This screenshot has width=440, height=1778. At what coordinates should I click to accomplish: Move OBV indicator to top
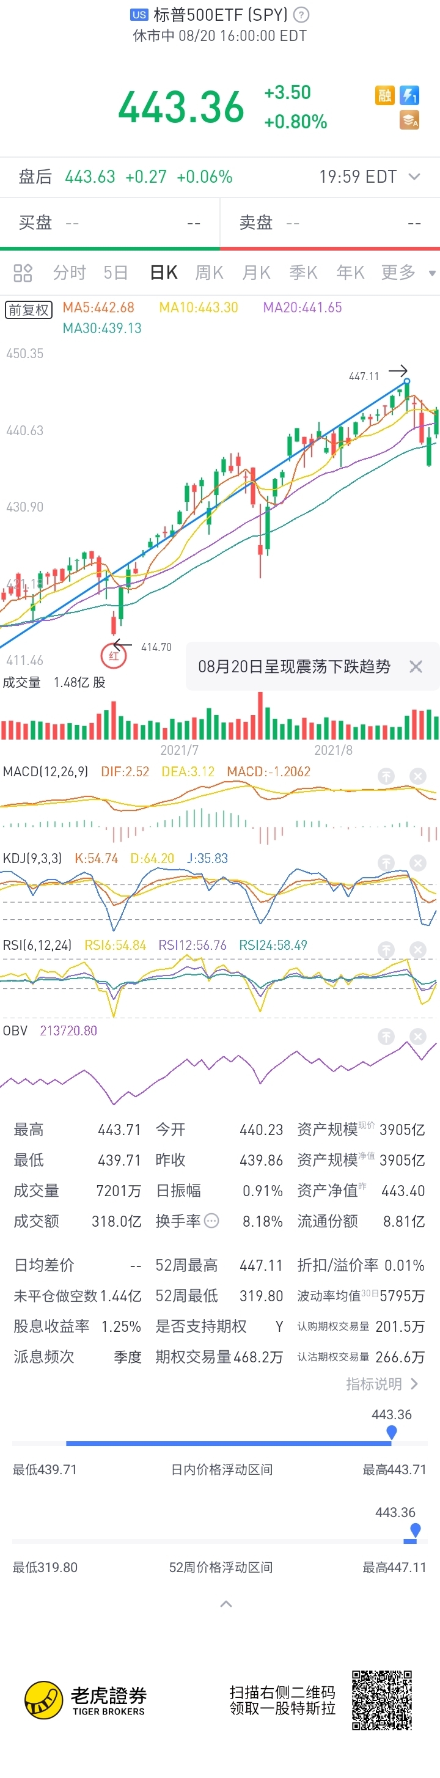(x=386, y=1036)
